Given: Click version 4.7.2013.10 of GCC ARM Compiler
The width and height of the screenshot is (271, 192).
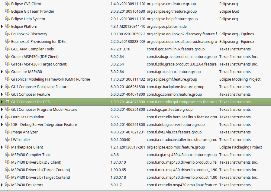Looking at the screenshot, I should click(x=120, y=49).
